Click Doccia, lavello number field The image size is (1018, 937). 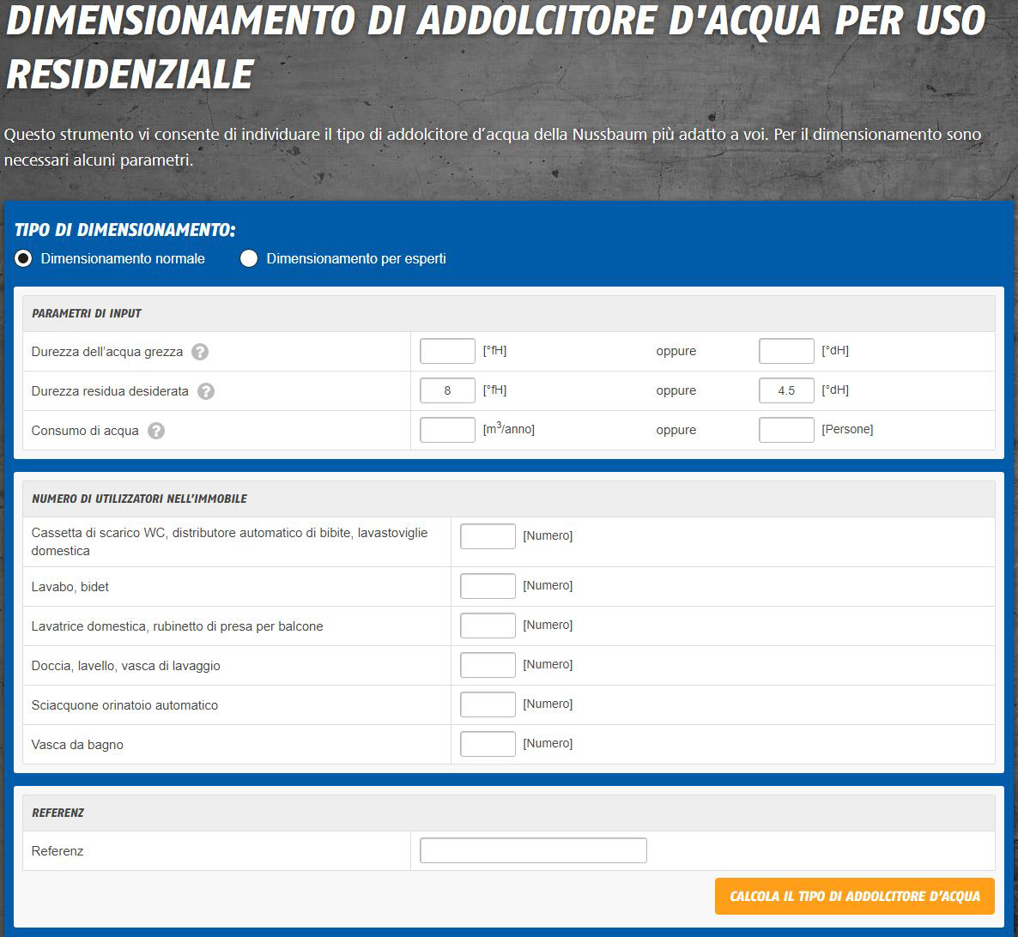coord(488,665)
